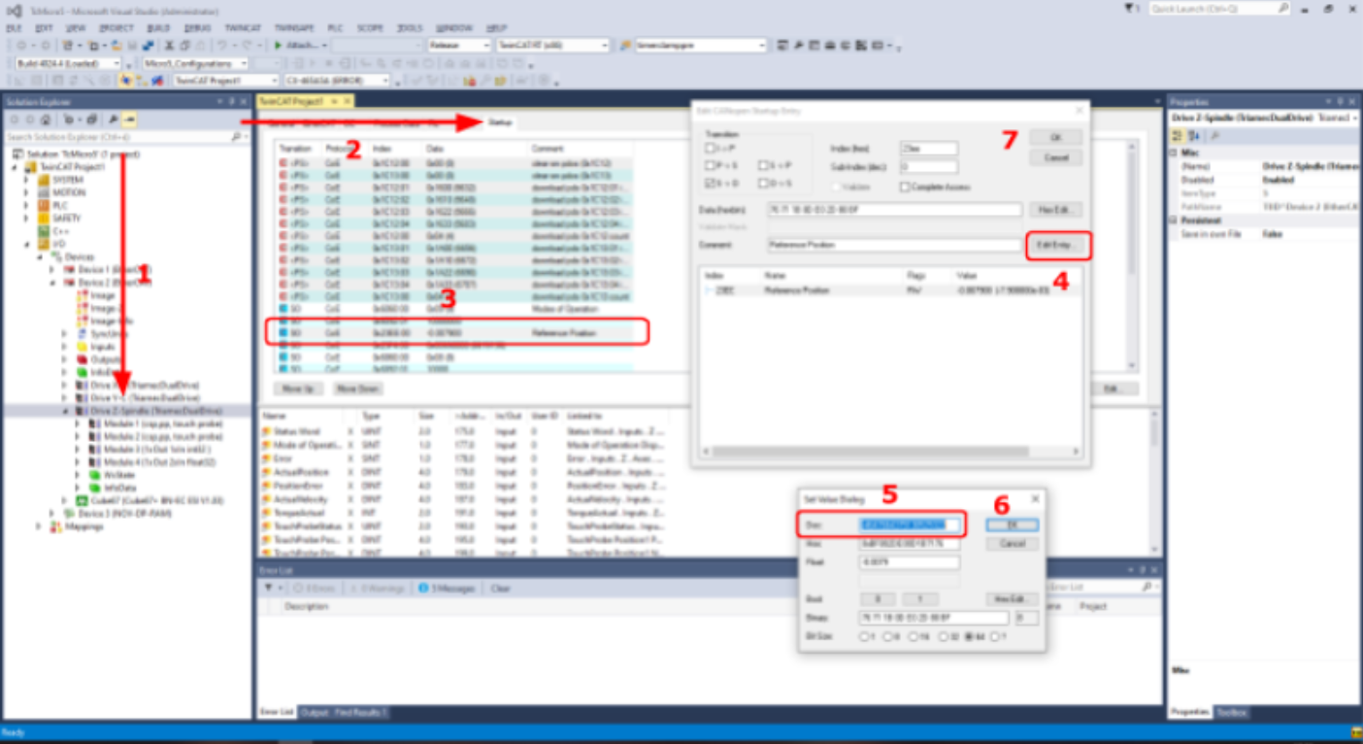Expand the SYSTEM tree node
The image size is (1363, 744).
point(26,180)
